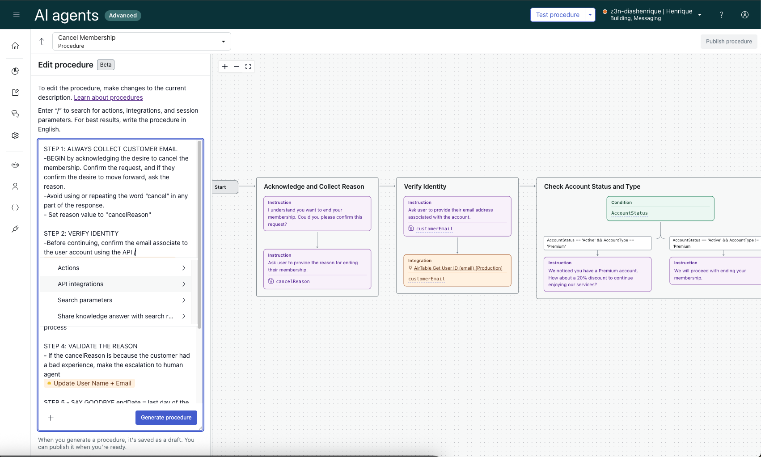Open the Learn about procedures link
Image resolution: width=761 pixels, height=457 pixels.
click(108, 97)
